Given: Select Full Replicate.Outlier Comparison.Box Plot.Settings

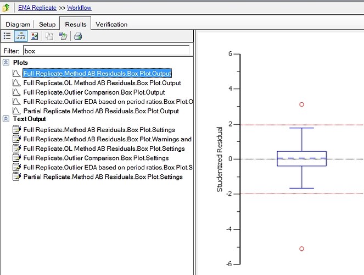Looking at the screenshot, I should [96, 158].
